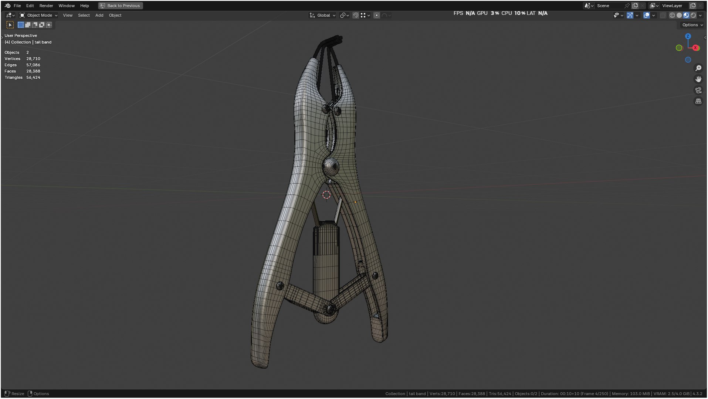Open the Object Mode dropdown

38,15
